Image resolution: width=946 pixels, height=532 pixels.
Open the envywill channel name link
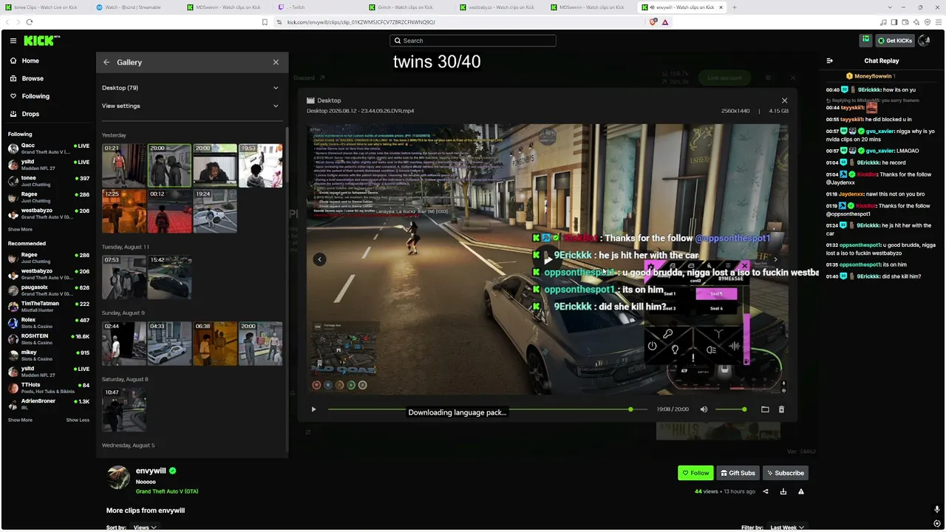click(151, 471)
